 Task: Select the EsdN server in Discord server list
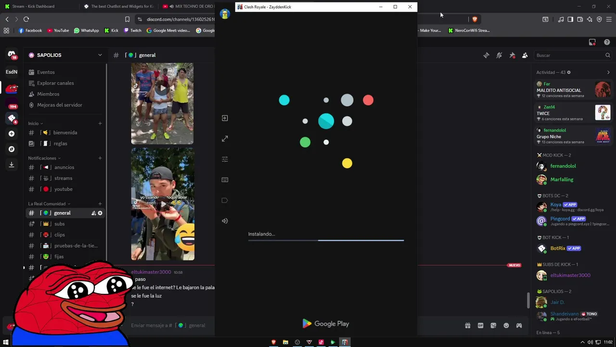(12, 72)
